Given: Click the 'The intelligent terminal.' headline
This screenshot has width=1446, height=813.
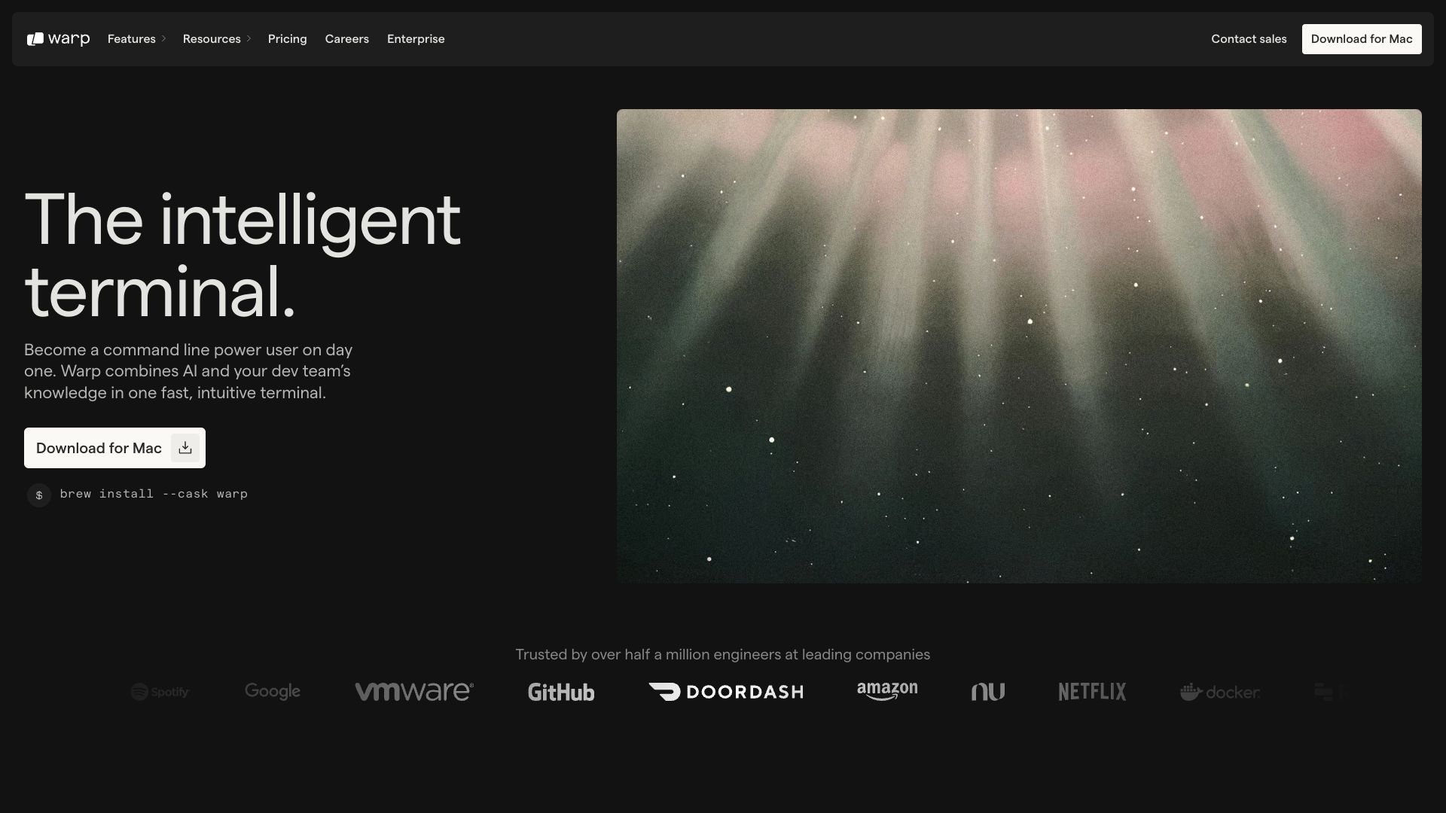Looking at the screenshot, I should [243, 255].
